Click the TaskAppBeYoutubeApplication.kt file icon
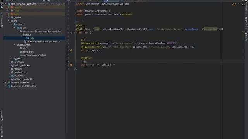 24,41
